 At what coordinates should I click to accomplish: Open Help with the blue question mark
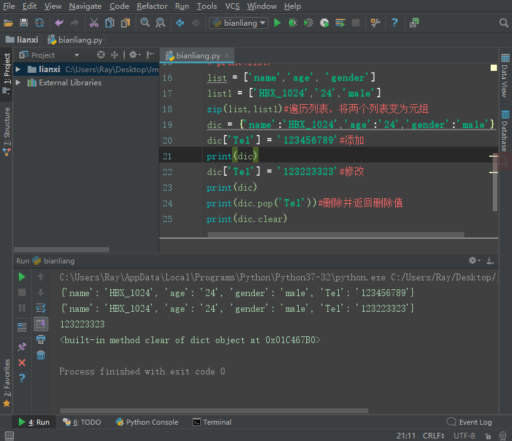pyautogui.click(x=395, y=23)
